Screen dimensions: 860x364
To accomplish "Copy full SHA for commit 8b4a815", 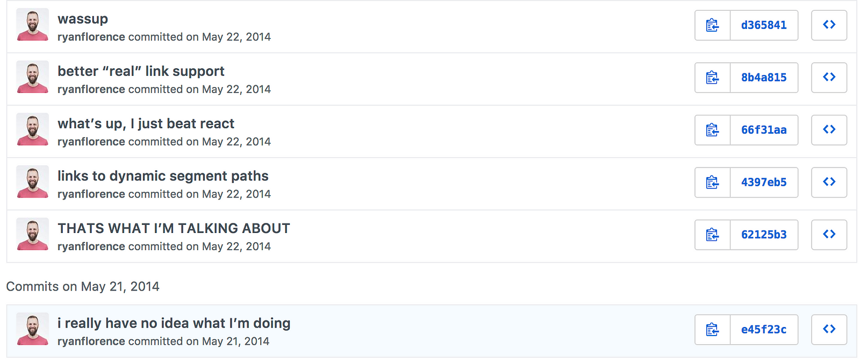I will click(x=713, y=77).
